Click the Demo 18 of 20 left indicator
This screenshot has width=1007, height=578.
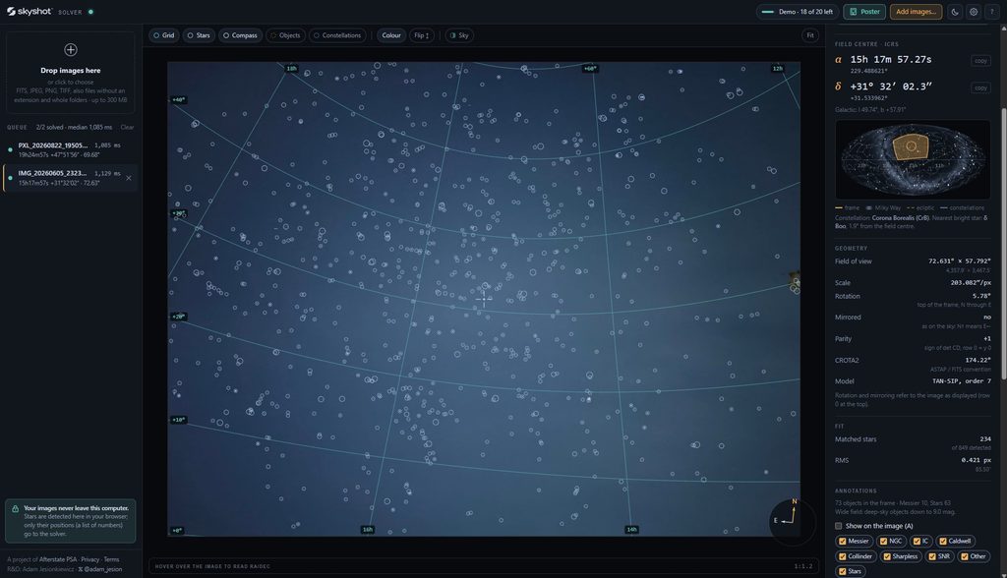tap(797, 12)
